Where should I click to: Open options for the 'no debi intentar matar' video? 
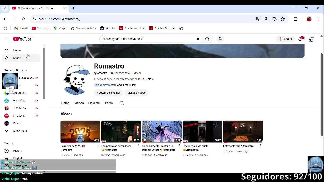(179, 146)
